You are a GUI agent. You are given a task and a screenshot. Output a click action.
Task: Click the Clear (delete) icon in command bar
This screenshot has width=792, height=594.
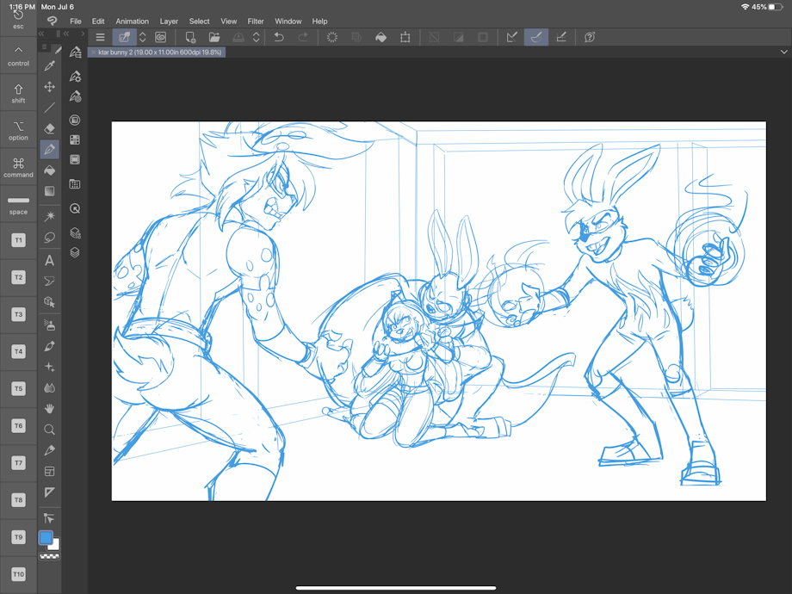tap(331, 37)
